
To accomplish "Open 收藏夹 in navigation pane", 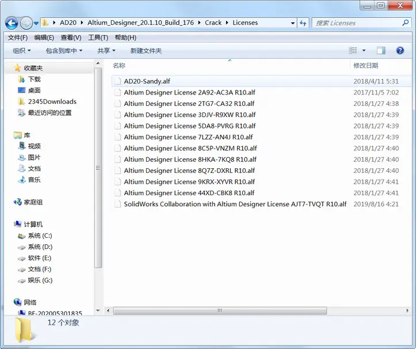I will pyautogui.click(x=33, y=68).
